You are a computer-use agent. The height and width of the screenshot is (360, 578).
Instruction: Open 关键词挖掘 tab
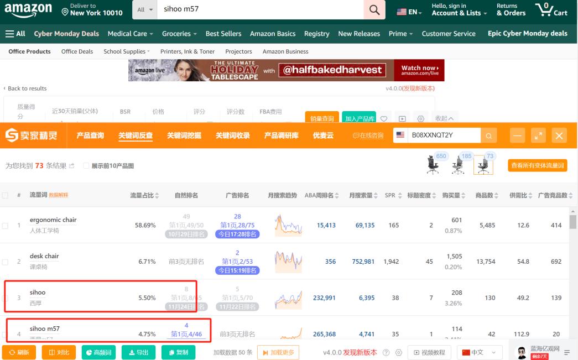[184, 135]
